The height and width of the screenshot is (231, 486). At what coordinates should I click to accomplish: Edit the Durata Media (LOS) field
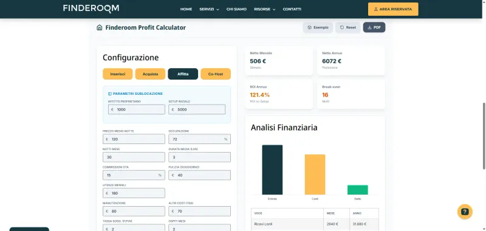[x=200, y=157]
